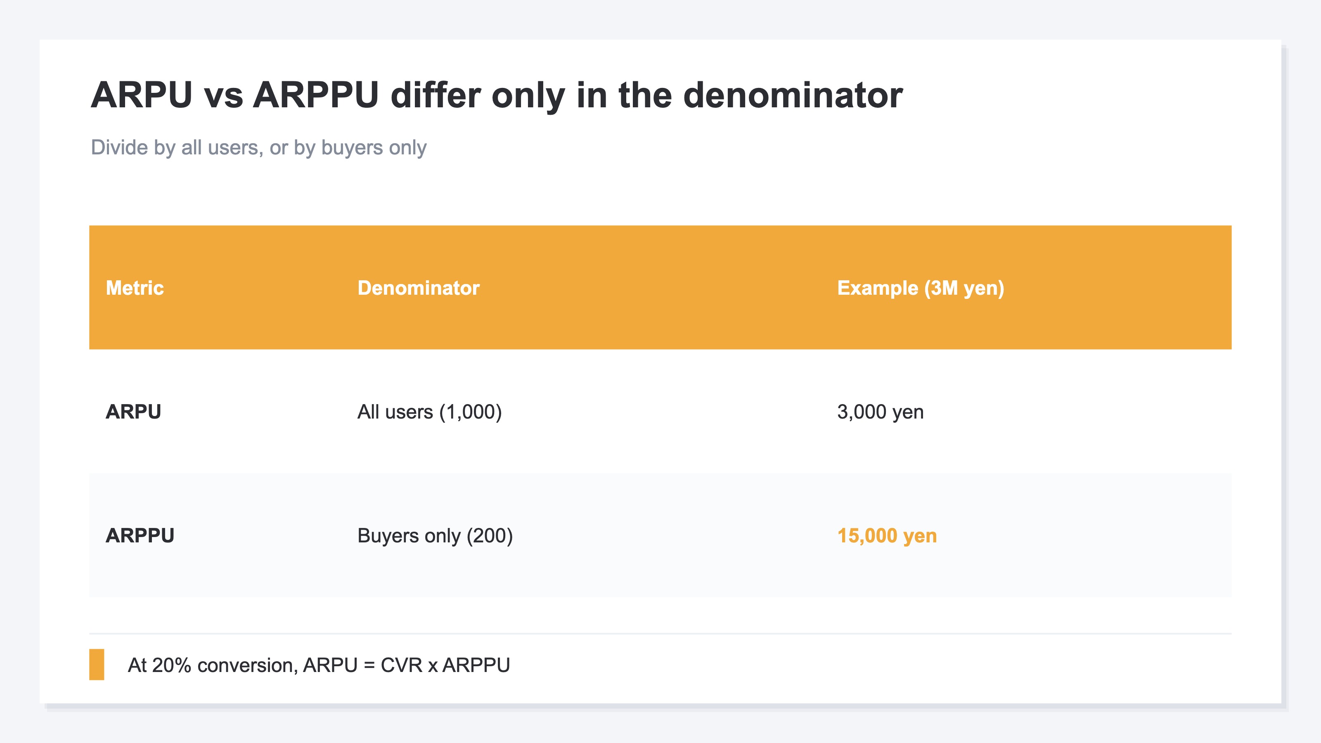Click the 'Buyers only (200)' cell

point(435,536)
